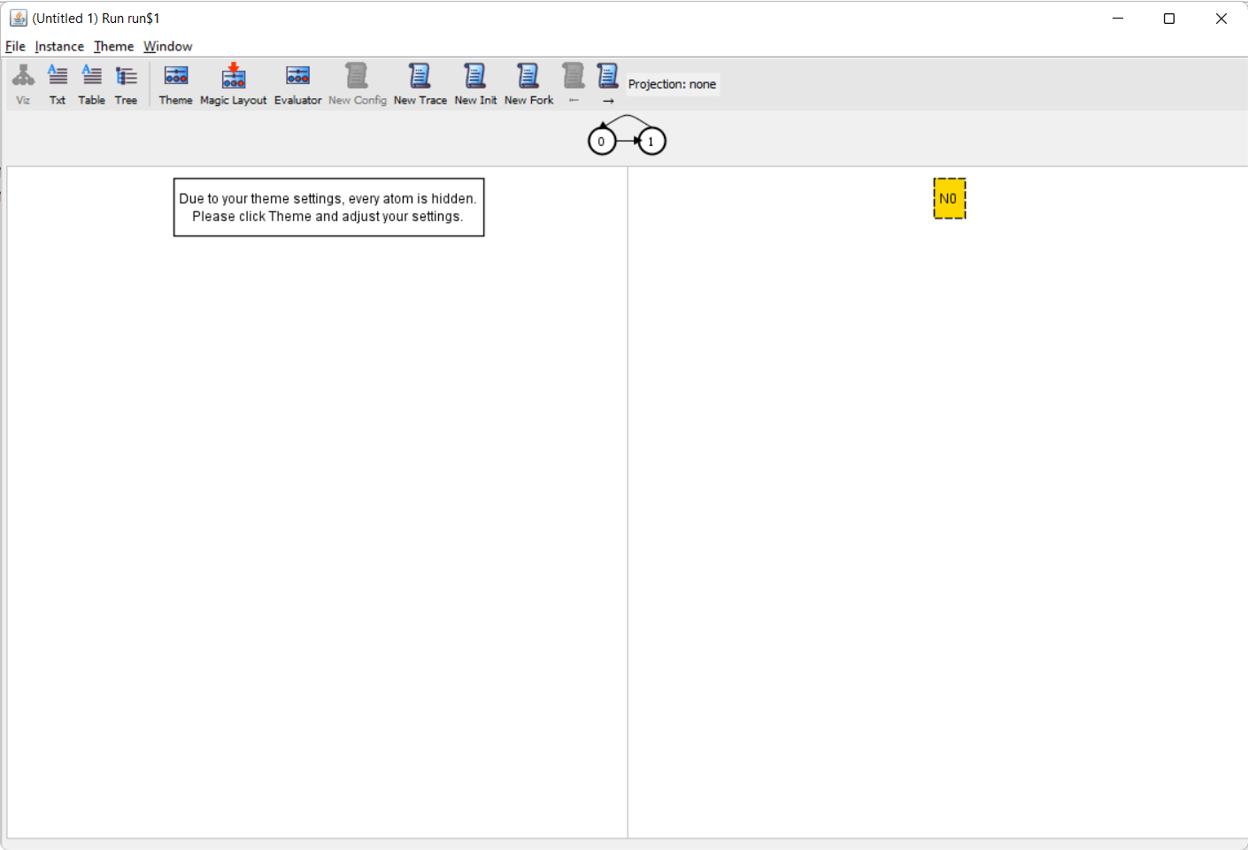Maximize the Run run$1 window
Image resolution: width=1248 pixels, height=850 pixels.
tap(1169, 18)
